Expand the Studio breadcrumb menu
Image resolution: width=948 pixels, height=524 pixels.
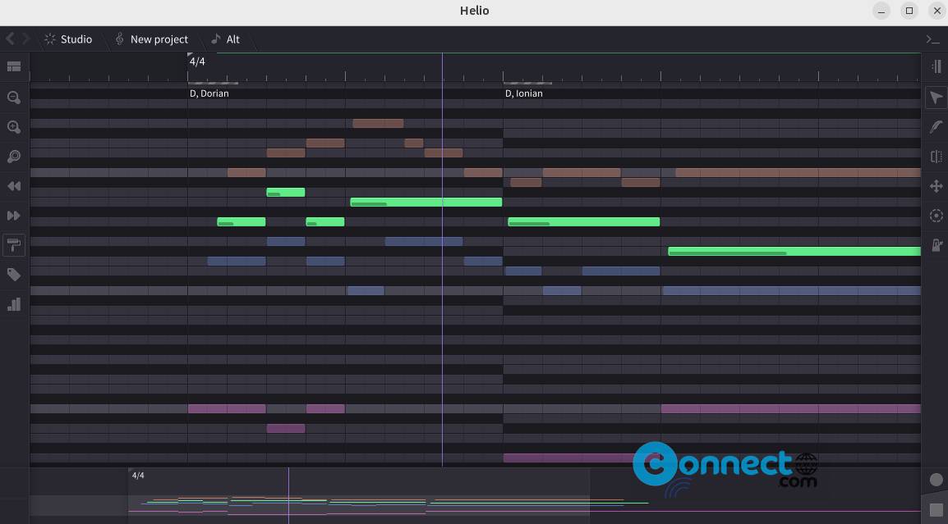(x=68, y=39)
